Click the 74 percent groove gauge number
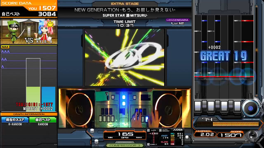Viewport: 264px width, 148px height. coord(207,119)
